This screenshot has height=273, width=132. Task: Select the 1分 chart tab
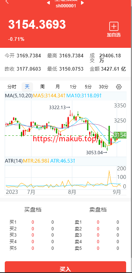click(73, 87)
